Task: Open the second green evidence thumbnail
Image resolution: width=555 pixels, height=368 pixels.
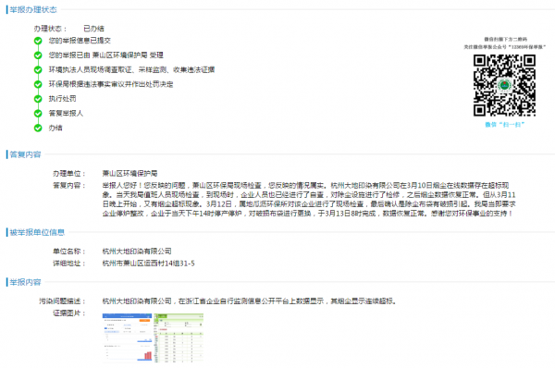Action: [x=179, y=337]
